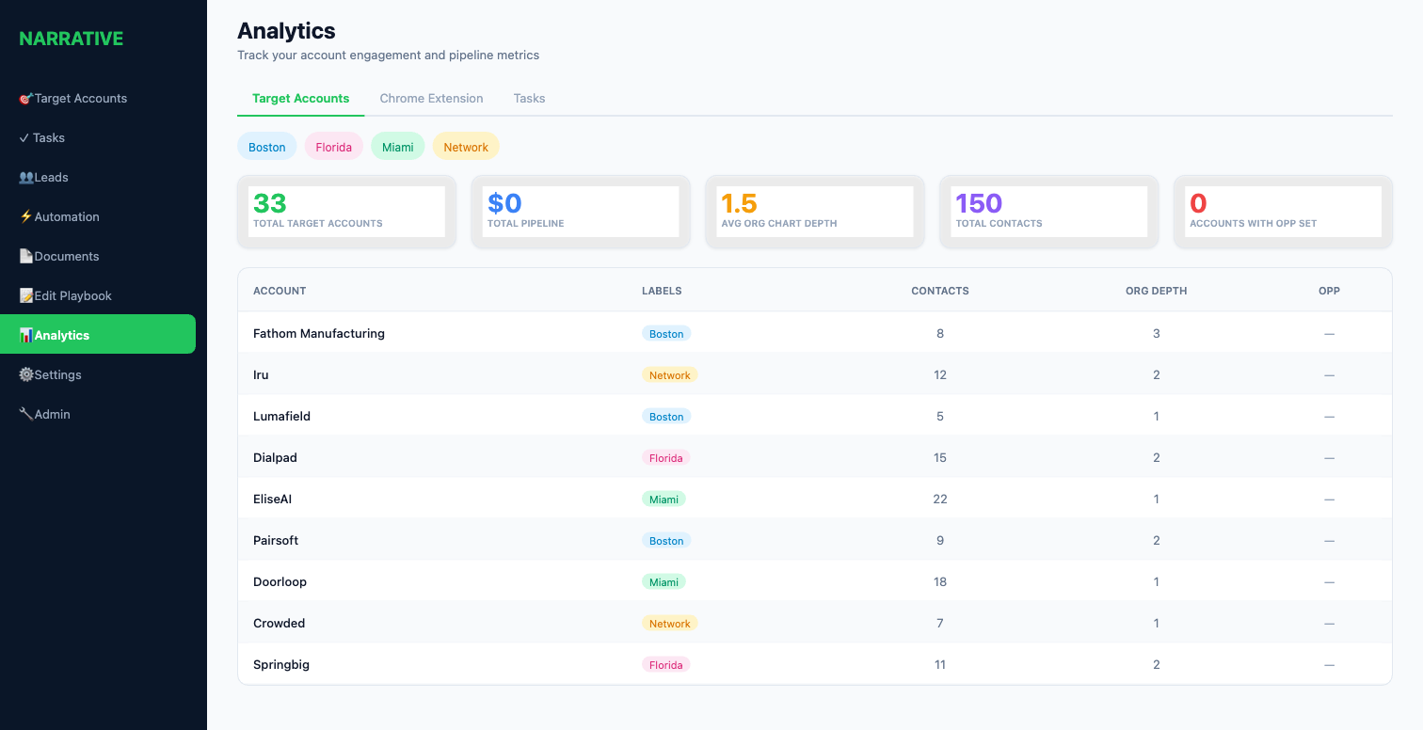The width and height of the screenshot is (1423, 730).
Task: Click the lightning bolt Automation icon
Action: [x=26, y=217]
